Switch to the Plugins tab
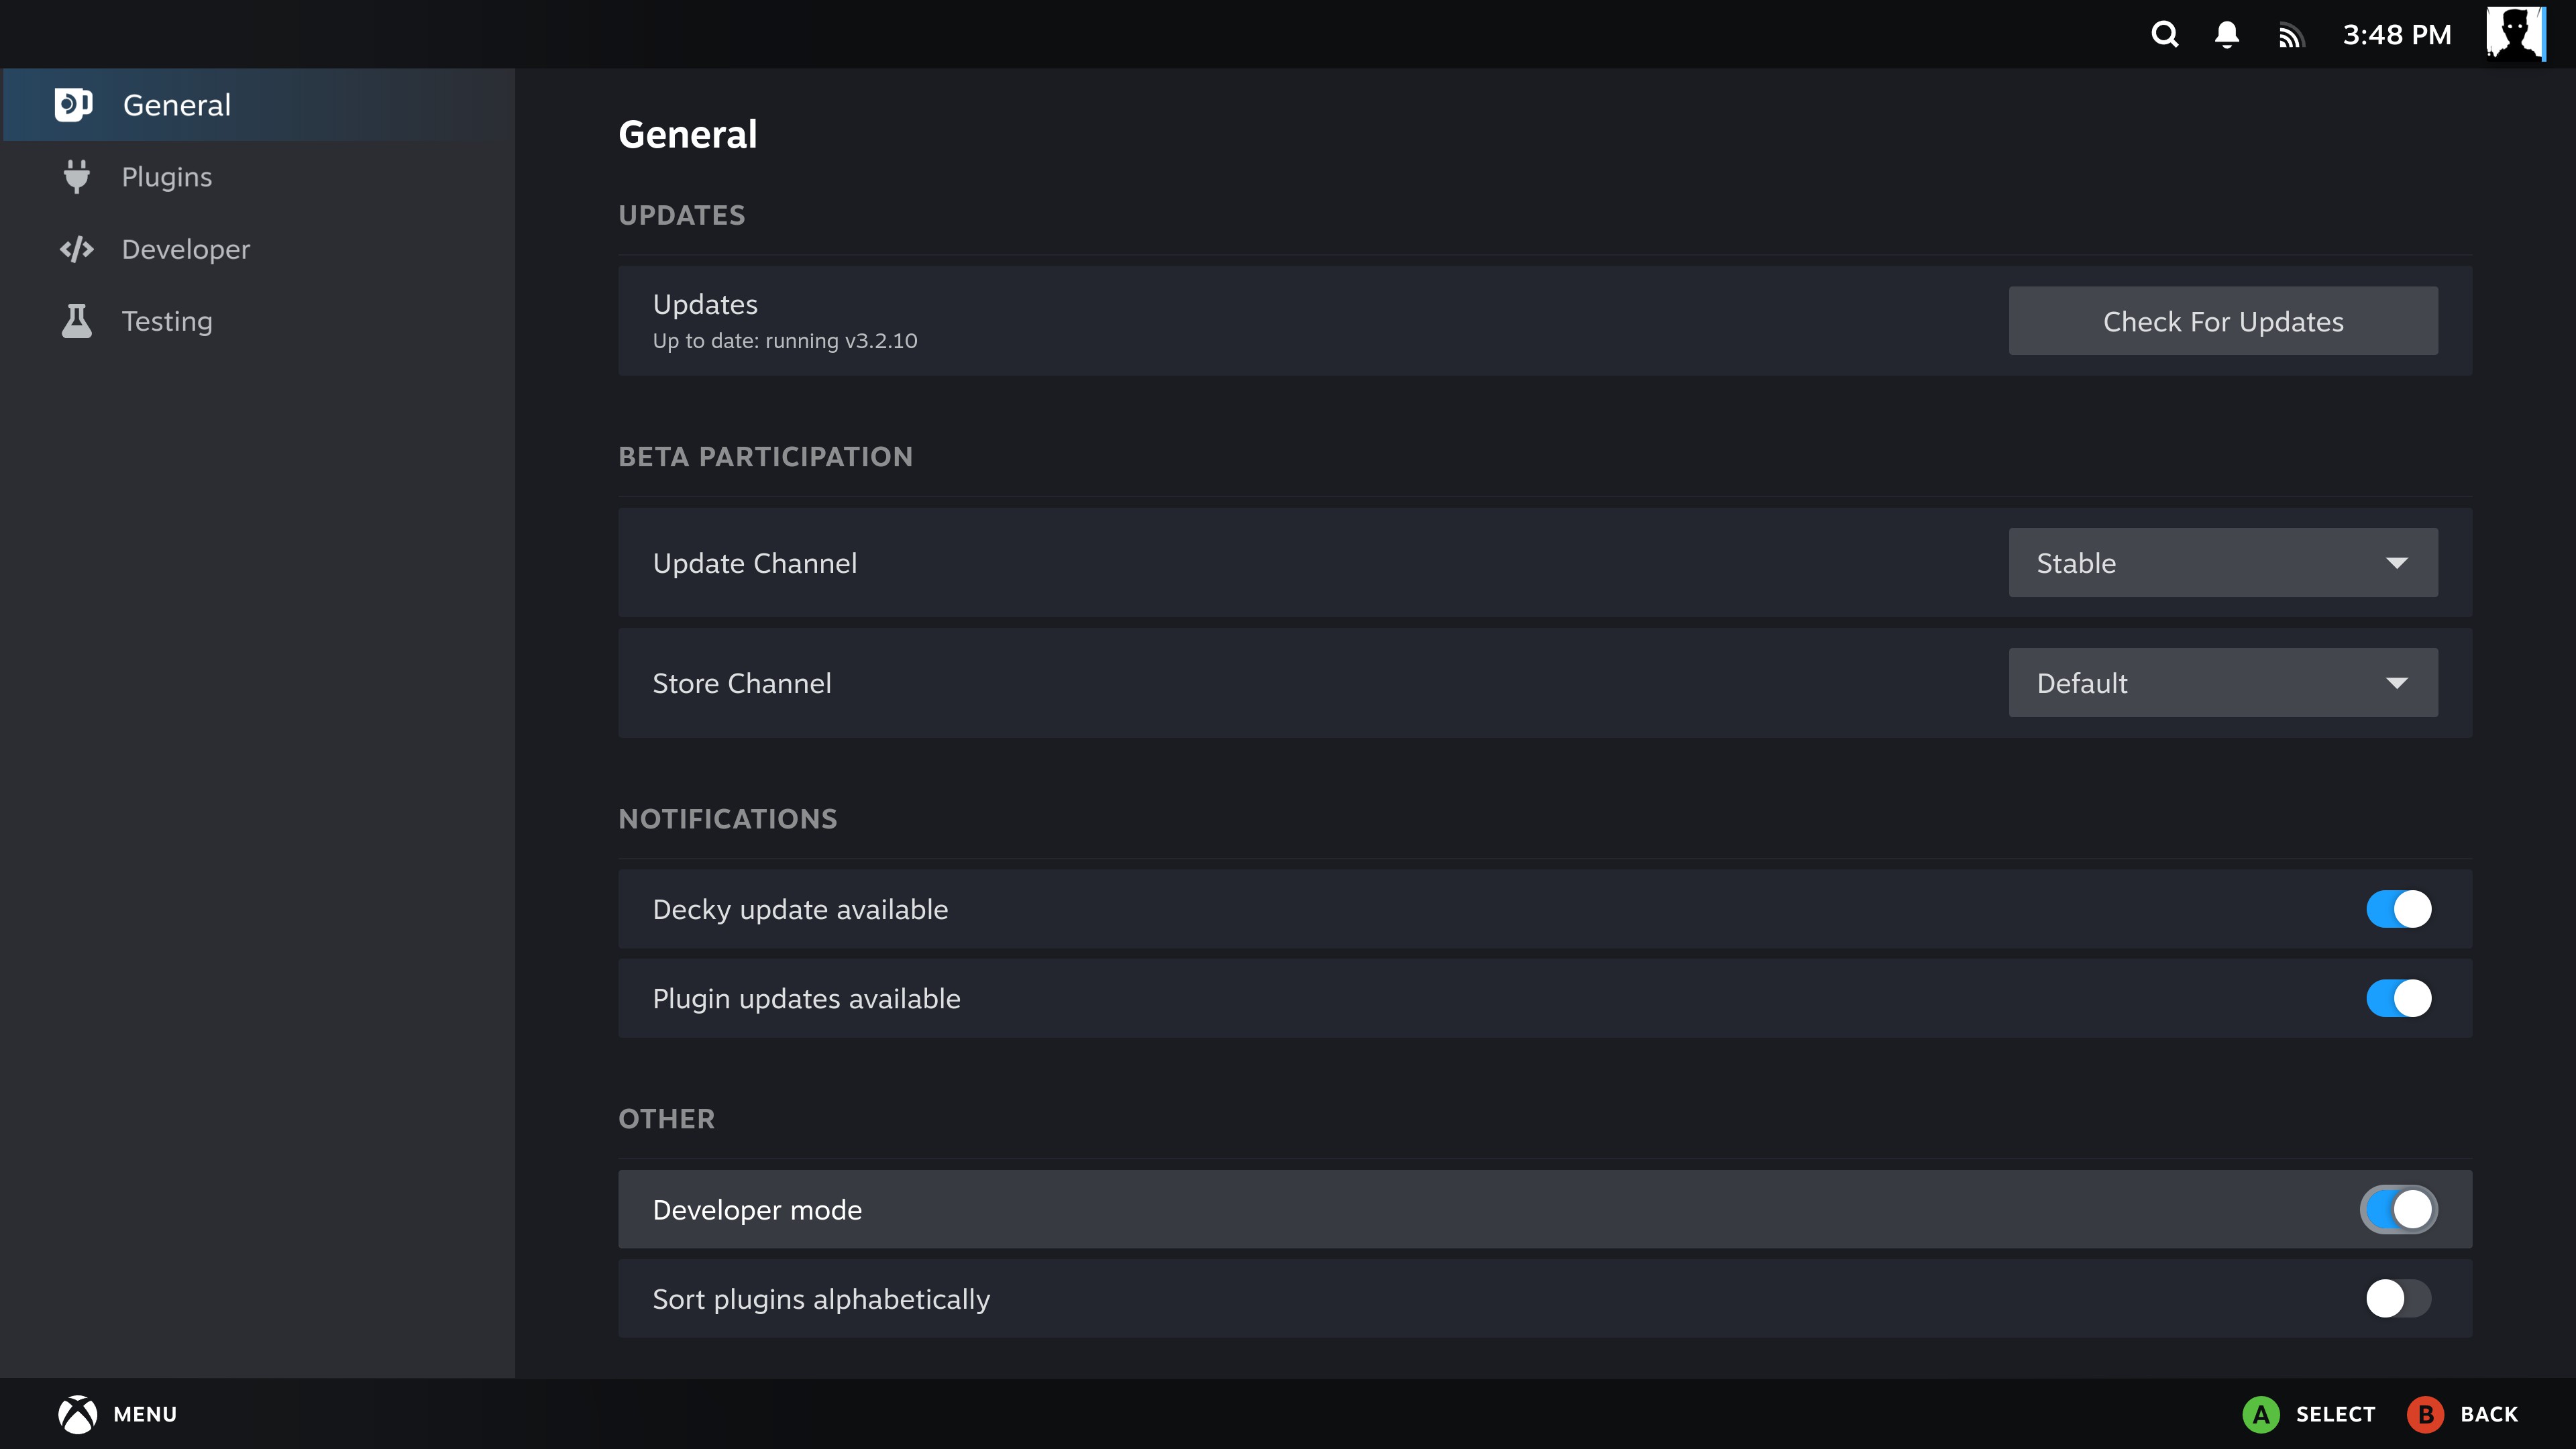This screenshot has width=2576, height=1449. point(259,176)
